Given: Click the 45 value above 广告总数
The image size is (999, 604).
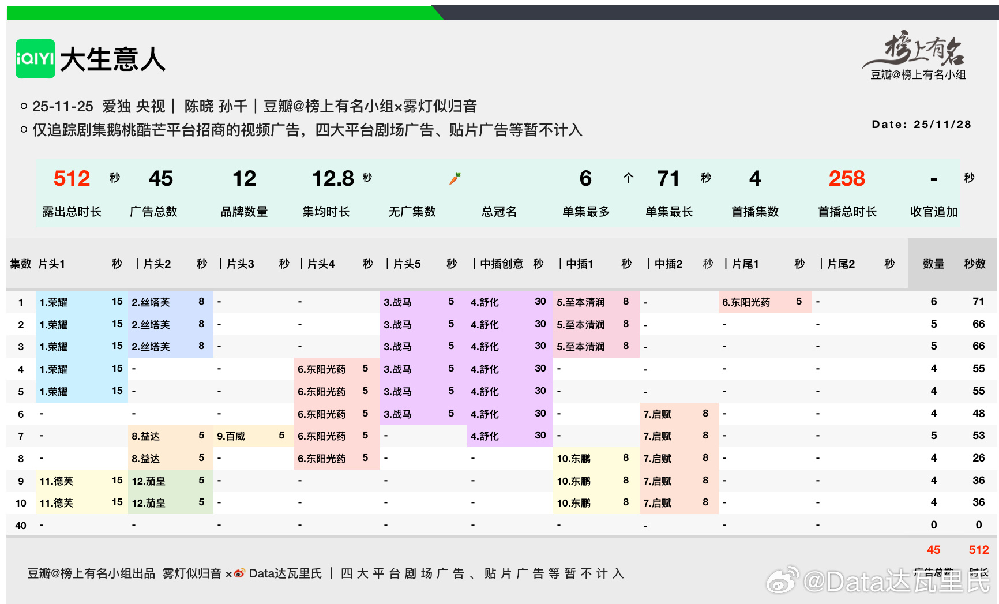Looking at the screenshot, I should pos(161,178).
